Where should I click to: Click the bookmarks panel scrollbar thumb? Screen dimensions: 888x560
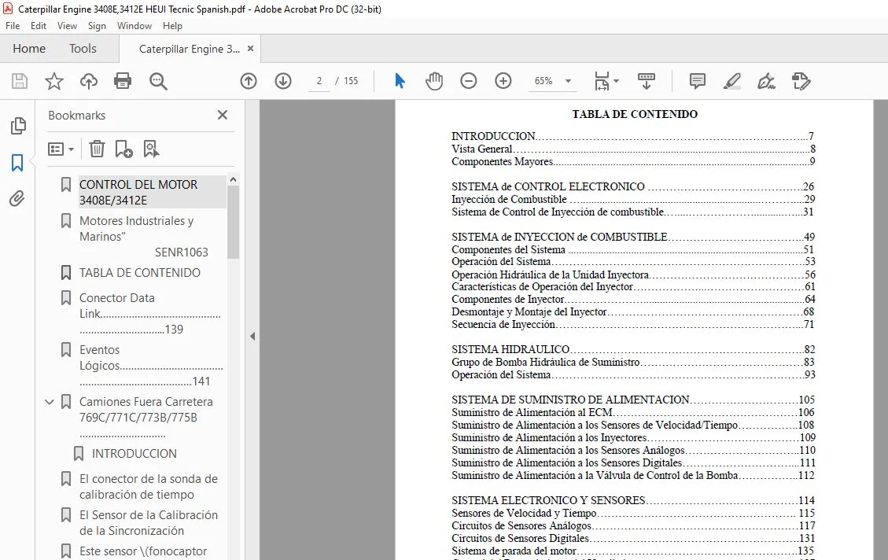[x=233, y=222]
